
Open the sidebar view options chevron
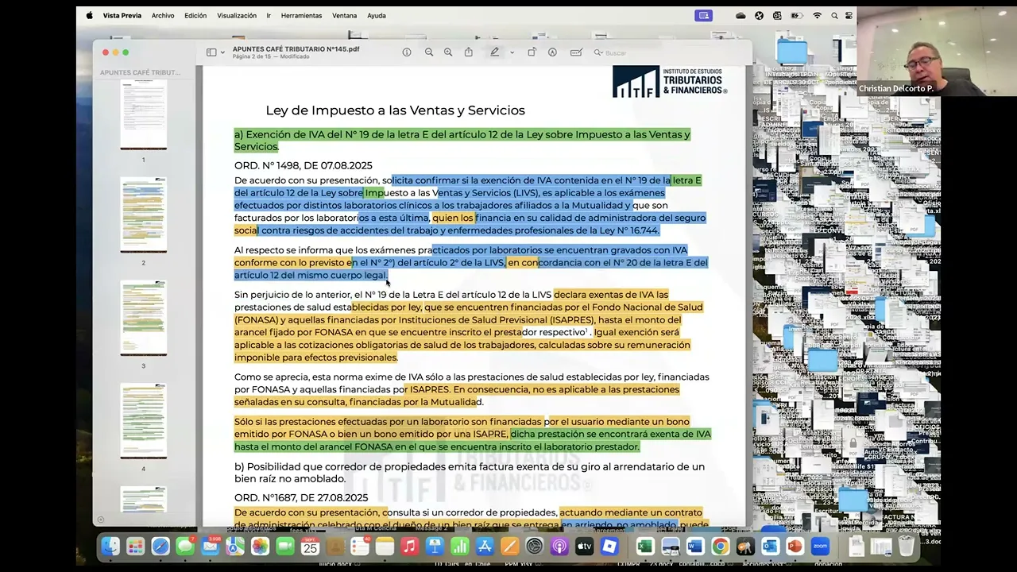tap(221, 52)
